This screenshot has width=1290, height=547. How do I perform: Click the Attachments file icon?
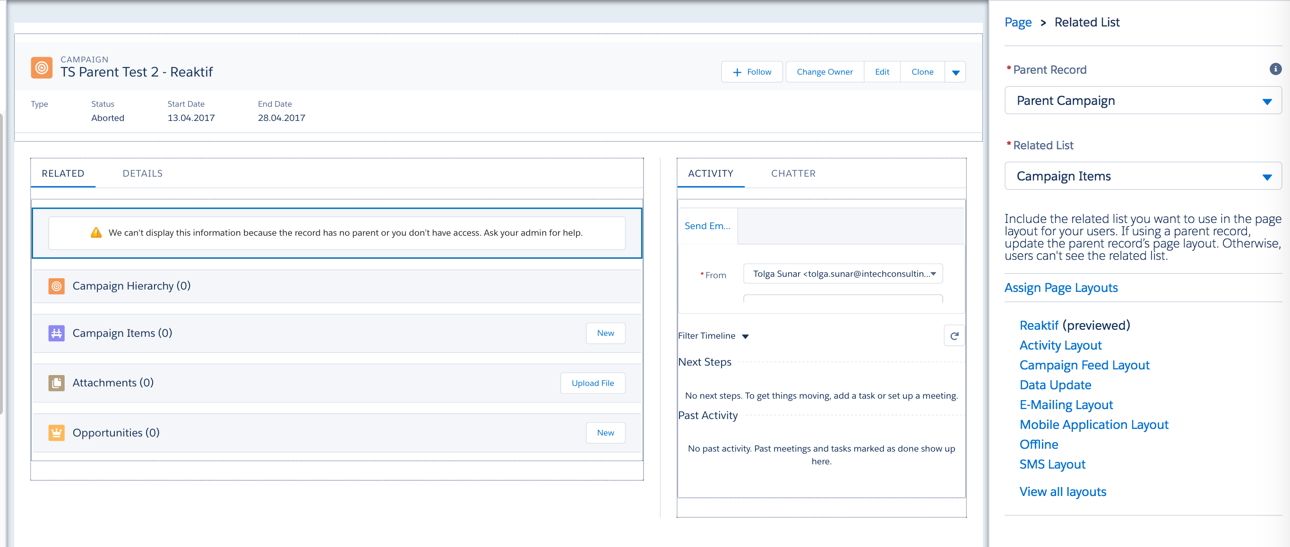tap(56, 383)
